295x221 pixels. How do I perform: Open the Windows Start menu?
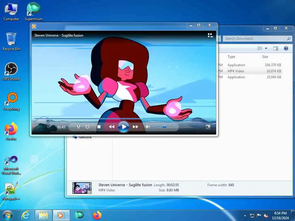[8, 215]
